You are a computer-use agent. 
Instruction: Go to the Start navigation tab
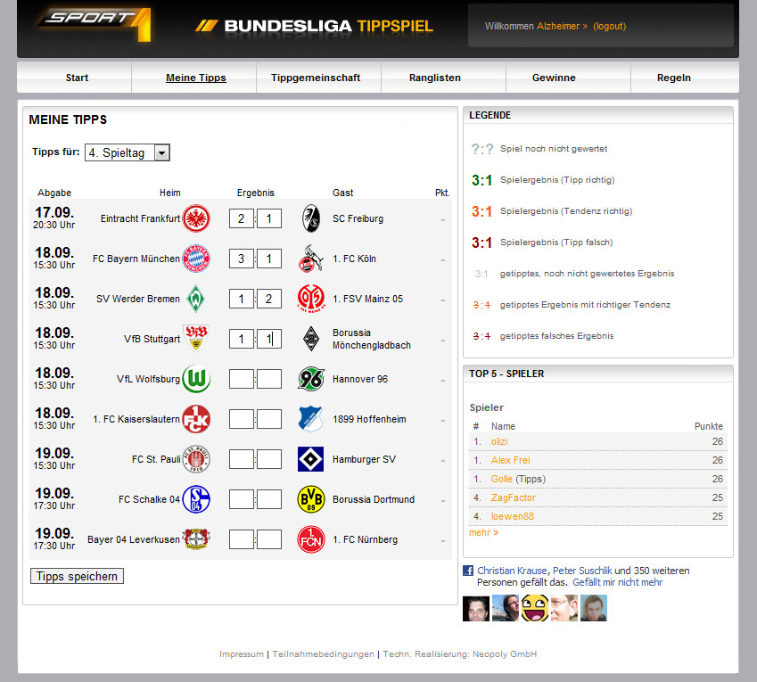pyautogui.click(x=77, y=78)
